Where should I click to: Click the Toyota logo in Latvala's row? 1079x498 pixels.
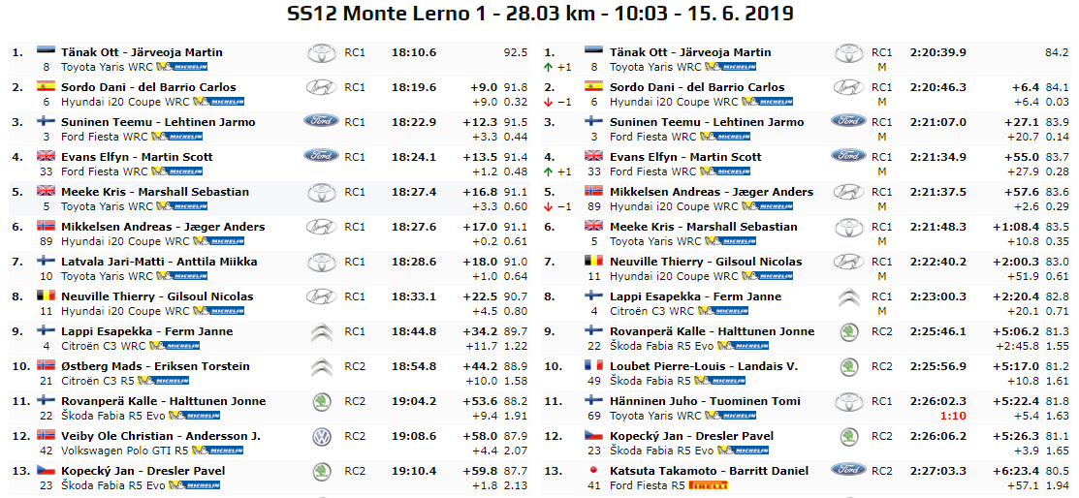(321, 263)
